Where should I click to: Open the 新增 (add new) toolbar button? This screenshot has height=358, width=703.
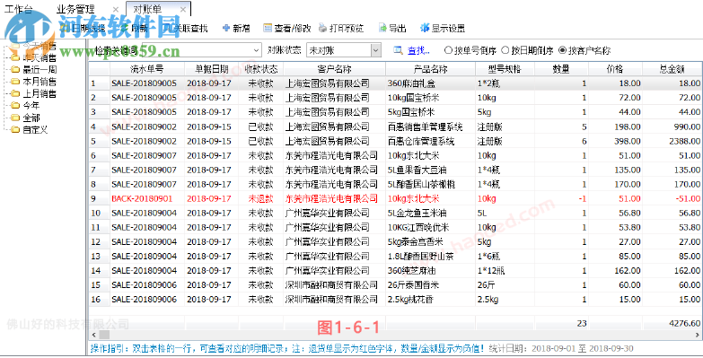(x=236, y=28)
